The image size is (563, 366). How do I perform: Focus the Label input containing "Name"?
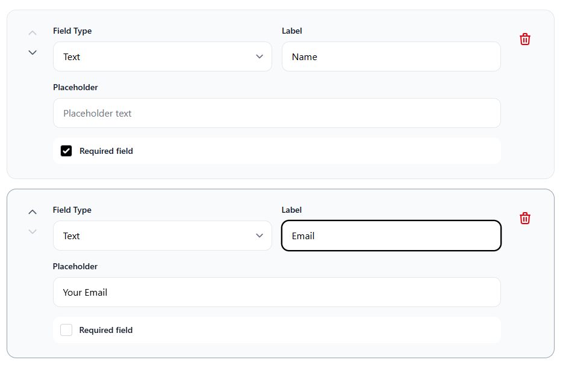coord(391,56)
